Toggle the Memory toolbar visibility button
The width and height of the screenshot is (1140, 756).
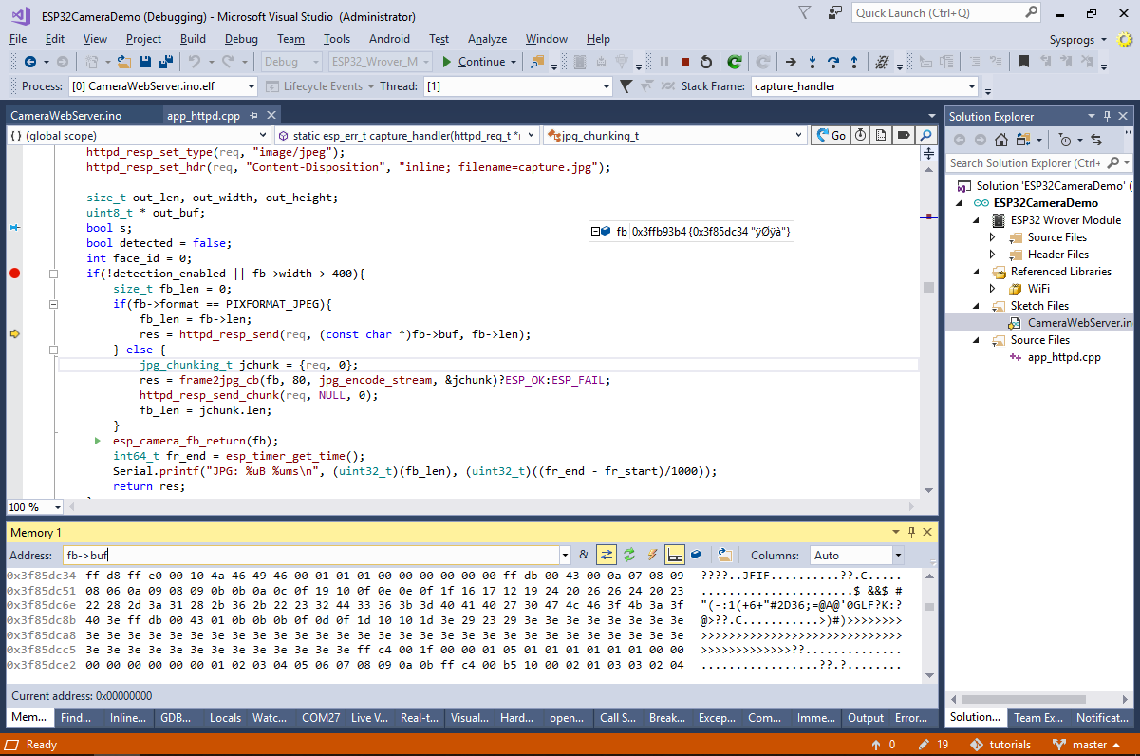675,555
